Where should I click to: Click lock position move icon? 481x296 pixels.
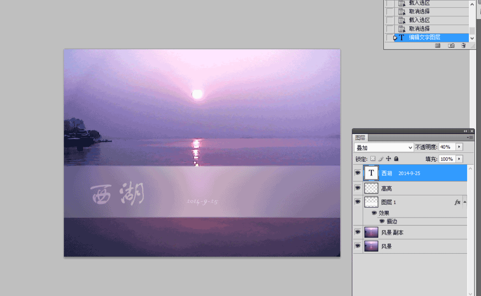point(388,159)
